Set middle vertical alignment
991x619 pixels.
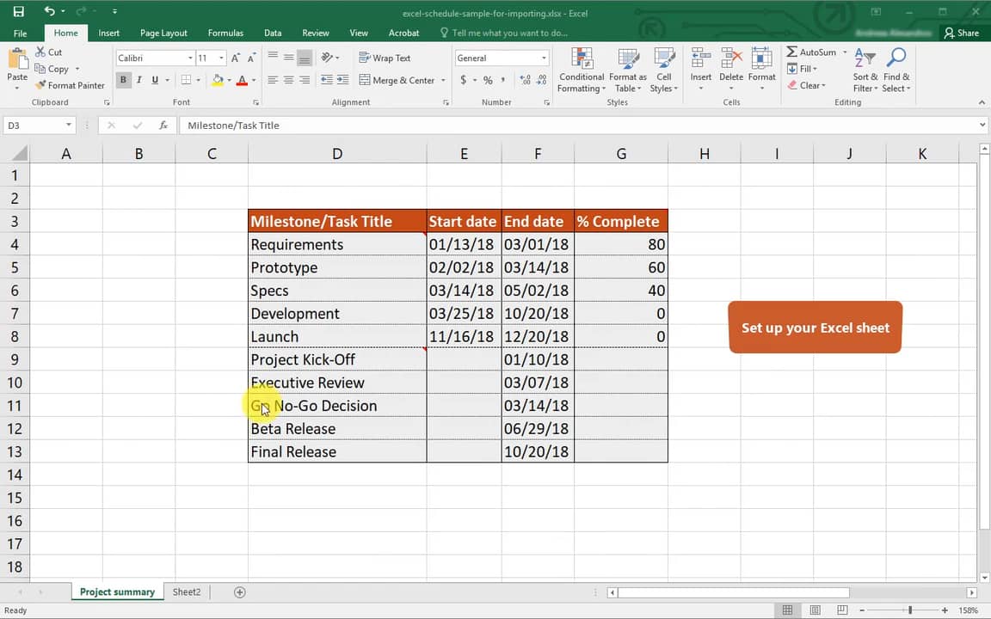click(289, 58)
